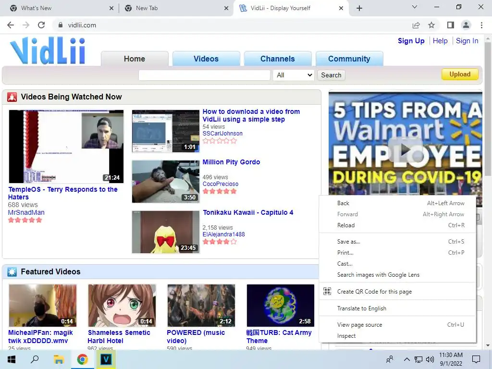Click the site lock icon beside vidlii.com
The height and width of the screenshot is (369, 492).
[x=61, y=25]
